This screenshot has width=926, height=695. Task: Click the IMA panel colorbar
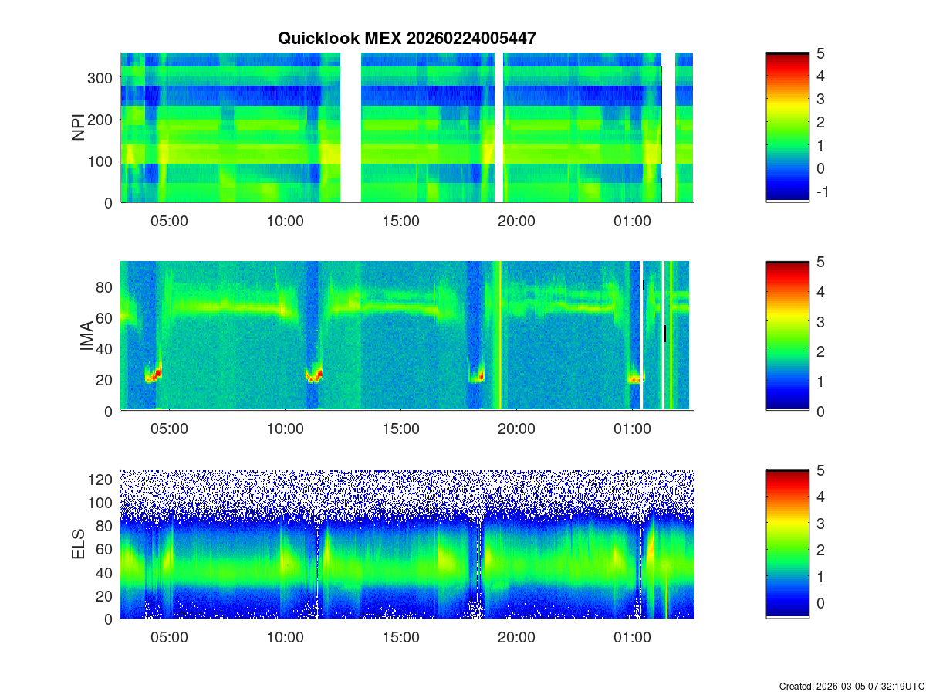click(x=787, y=336)
